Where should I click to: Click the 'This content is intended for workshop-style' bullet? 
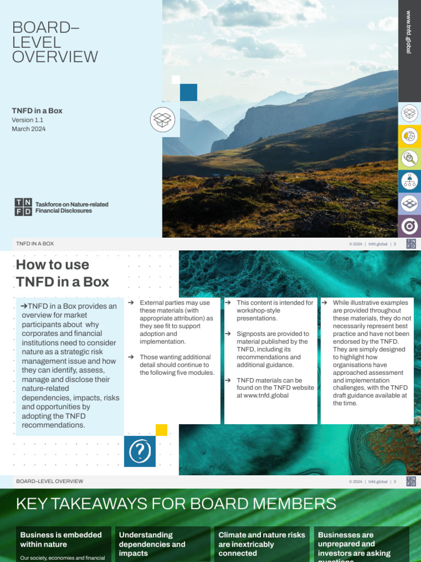coord(275,311)
